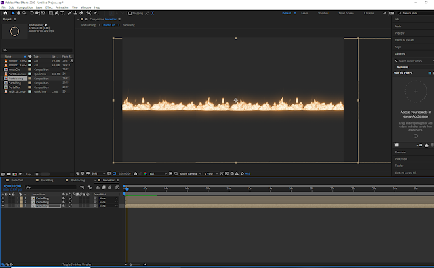The height and width of the screenshot is (268, 434).
Task: Select the Zoom magnifier tool
Action: 24,13
